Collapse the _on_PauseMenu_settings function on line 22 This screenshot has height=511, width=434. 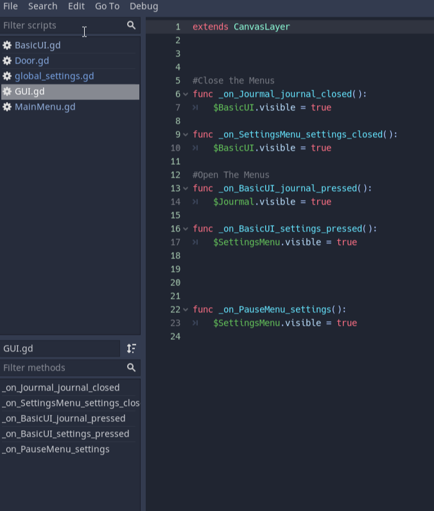tap(186, 310)
